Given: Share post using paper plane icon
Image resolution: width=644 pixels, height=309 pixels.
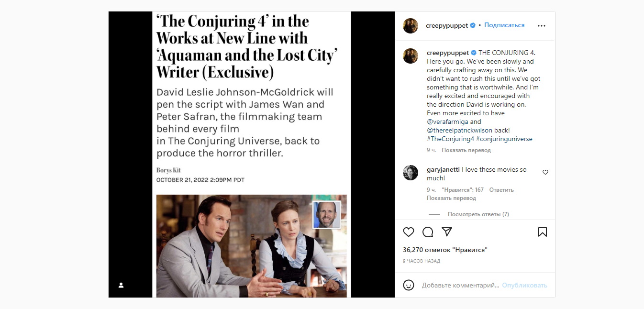Looking at the screenshot, I should point(447,232).
